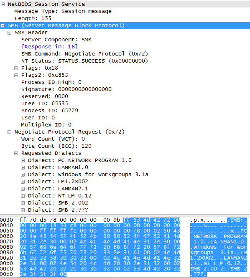Select the Byte Count (BCC): 120 field
Screen dimensions: 250x278
[x=56, y=146]
